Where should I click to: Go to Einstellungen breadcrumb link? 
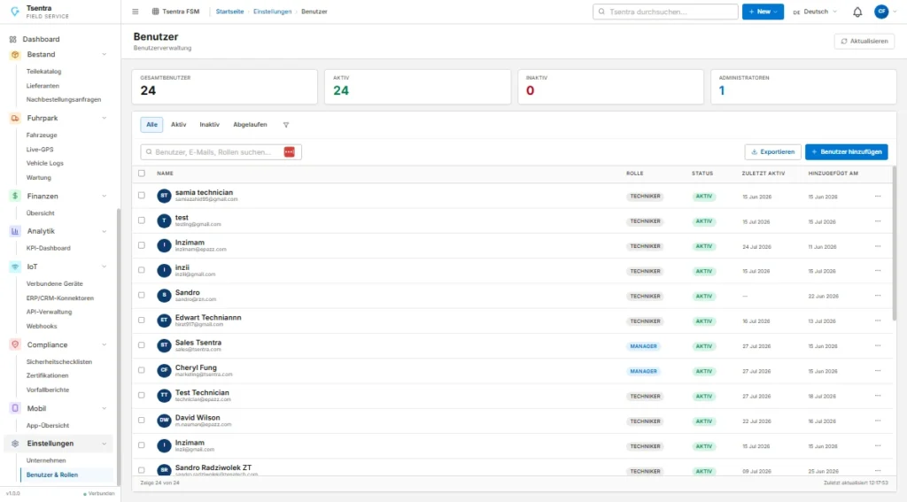pyautogui.click(x=273, y=12)
